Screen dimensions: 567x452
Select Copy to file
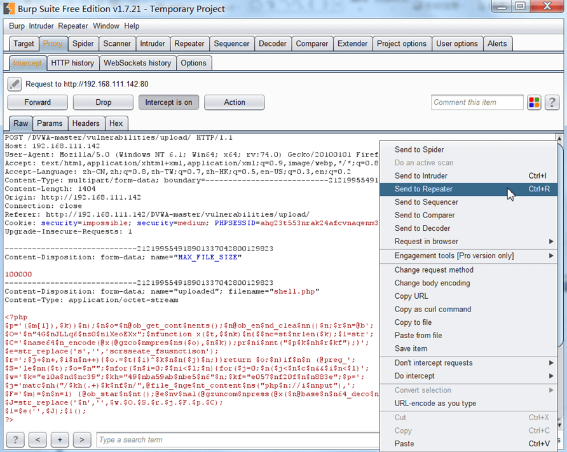(468, 322)
